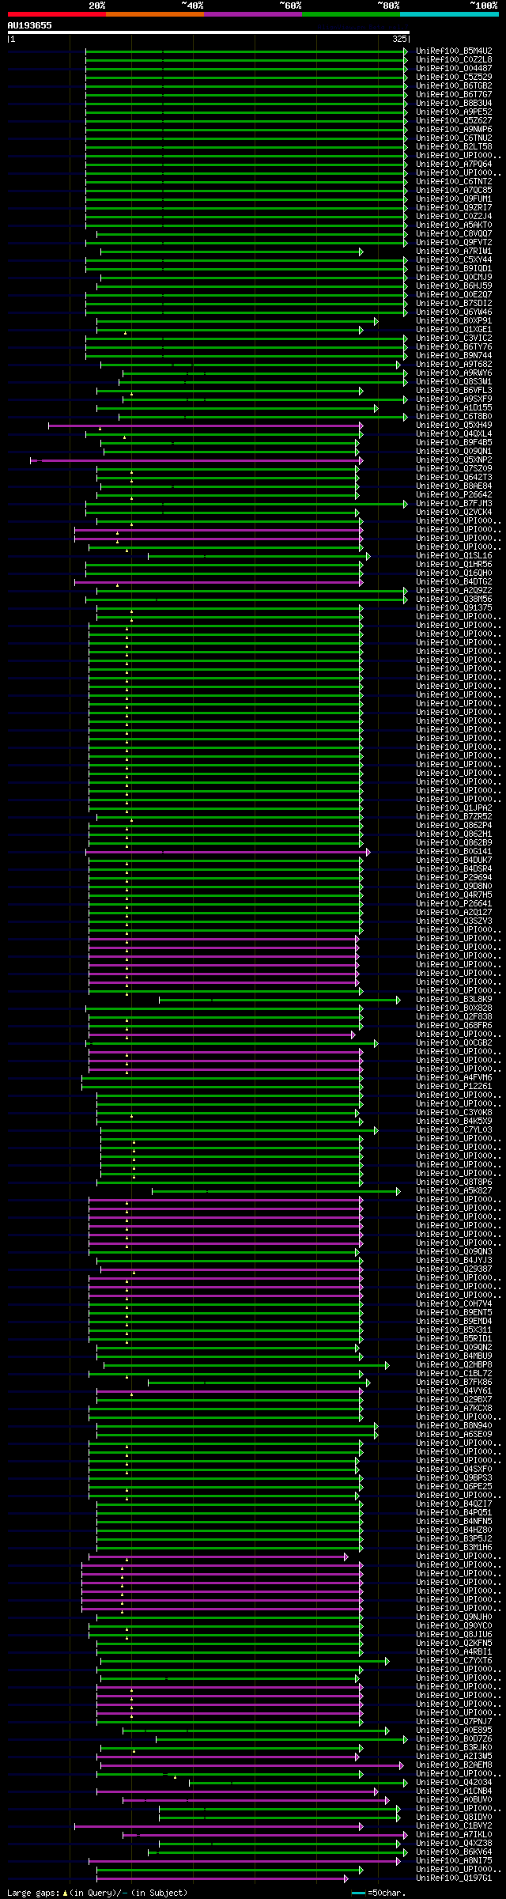Image resolution: width=506 pixels, height=1899 pixels.
Task: Select hit UniRef100_B4QZI7
Action: (454, 1504)
